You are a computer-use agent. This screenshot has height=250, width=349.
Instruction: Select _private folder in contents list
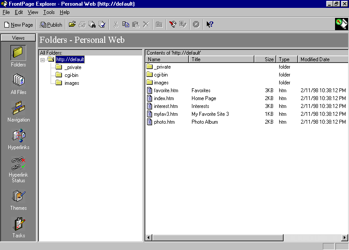pyautogui.click(x=162, y=67)
